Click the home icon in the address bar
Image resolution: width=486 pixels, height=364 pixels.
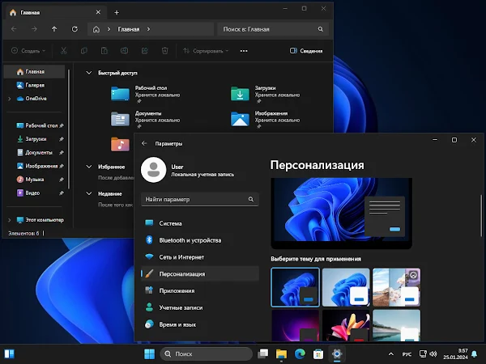[96, 29]
